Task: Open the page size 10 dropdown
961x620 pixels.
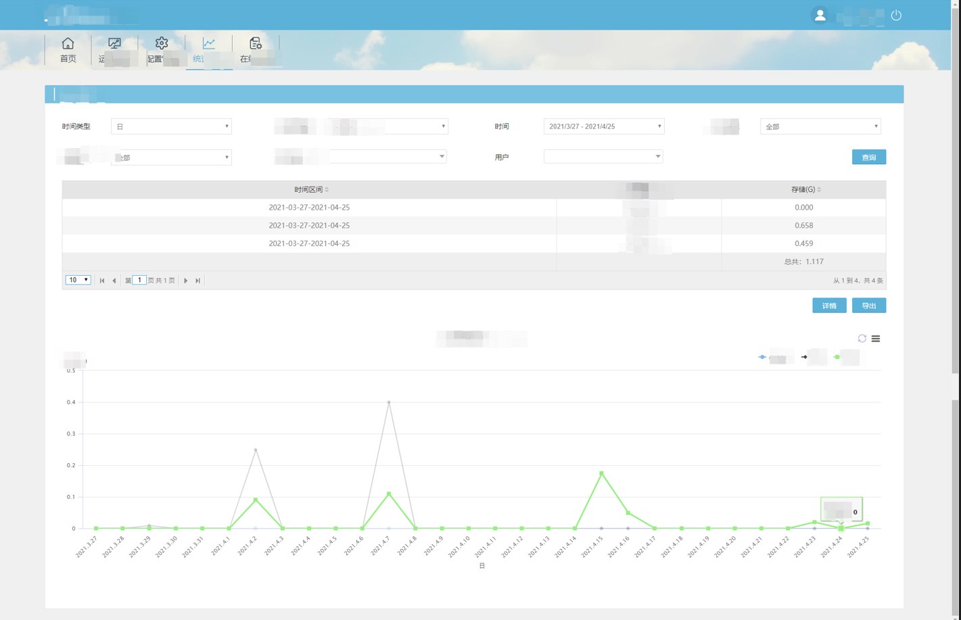Action: click(78, 280)
